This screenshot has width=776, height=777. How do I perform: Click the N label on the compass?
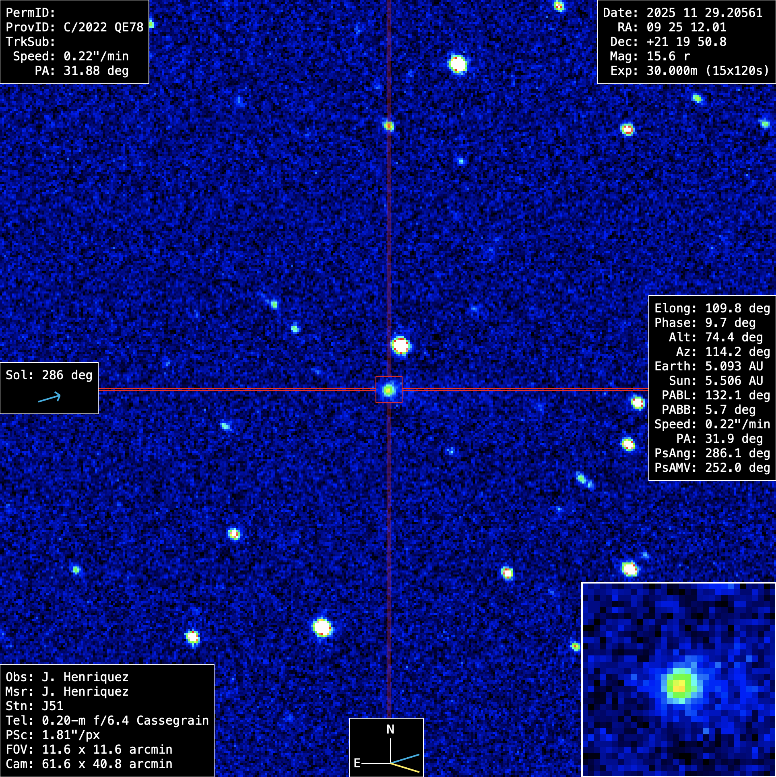390,729
